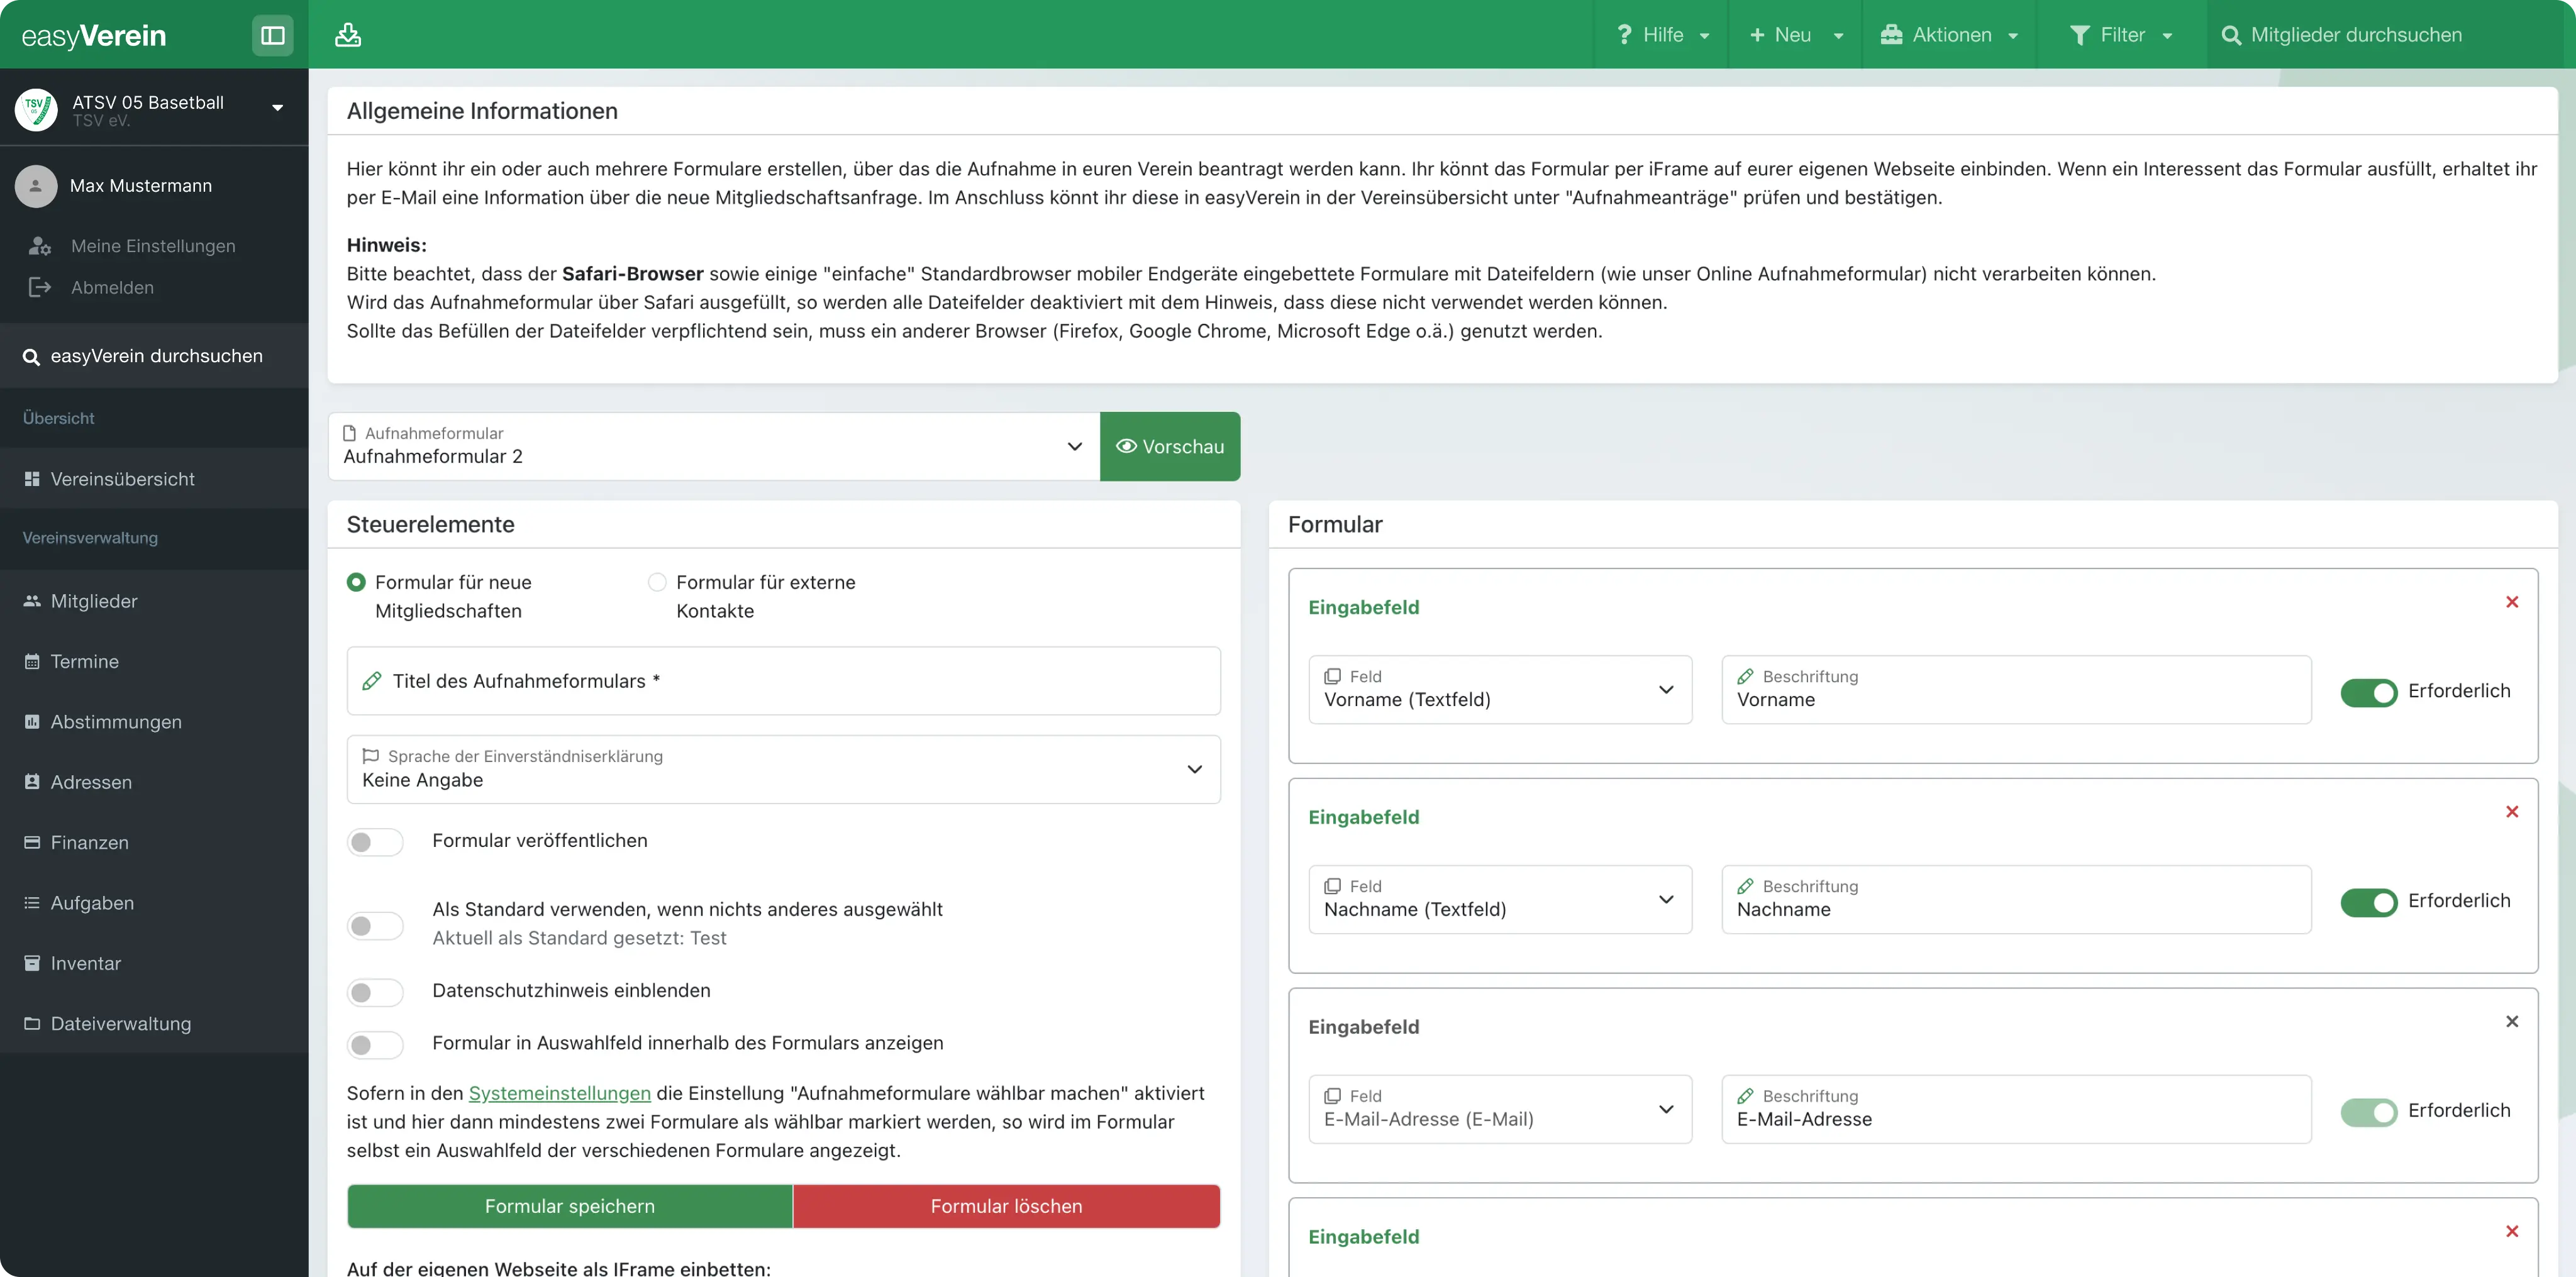This screenshot has width=2576, height=1277.
Task: Click the 'Titel des Aufnahmeformulars' input field
Action: (783, 681)
